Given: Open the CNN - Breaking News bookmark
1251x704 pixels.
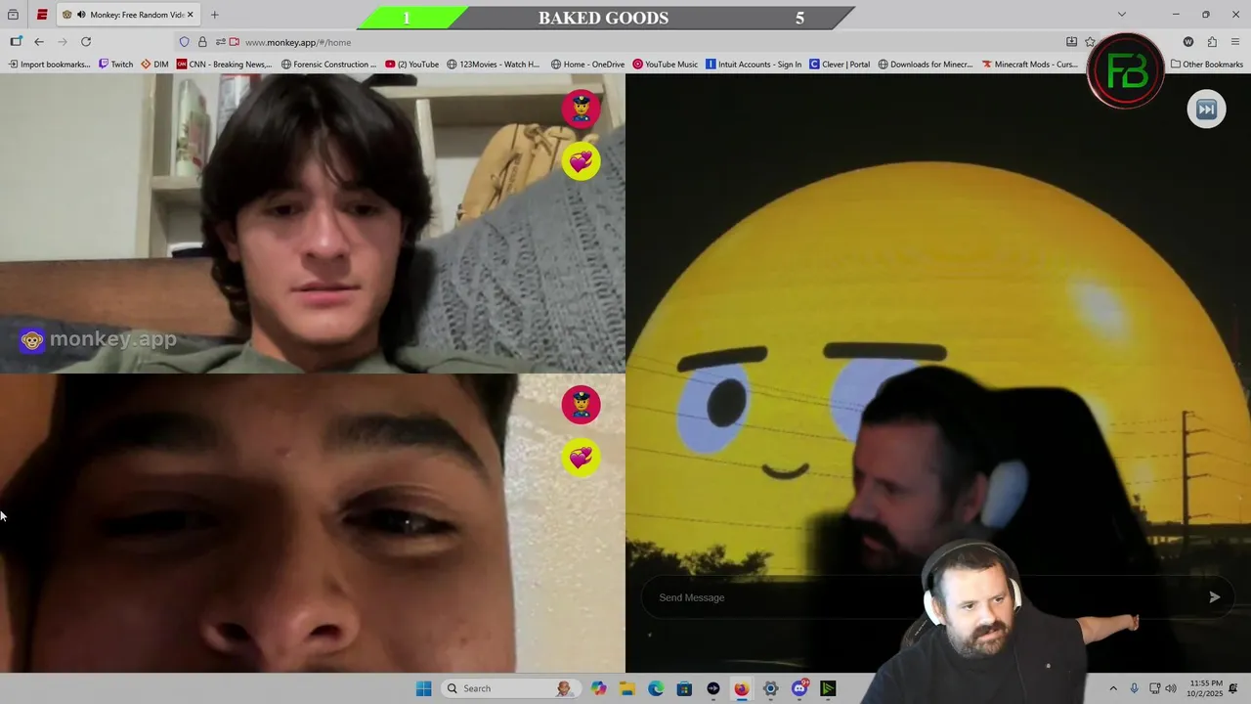Looking at the screenshot, I should (224, 65).
